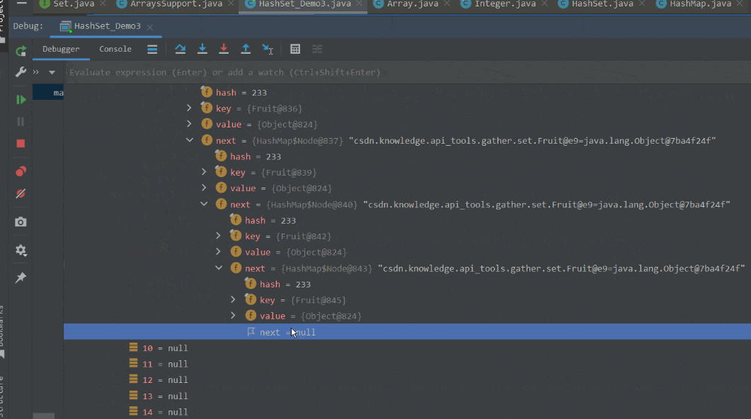Click the double chevron expand icon

[x=36, y=72]
